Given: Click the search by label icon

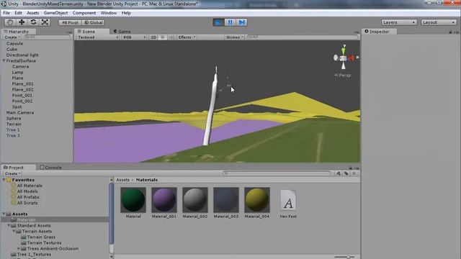Looking at the screenshot, I should click(x=346, y=173).
